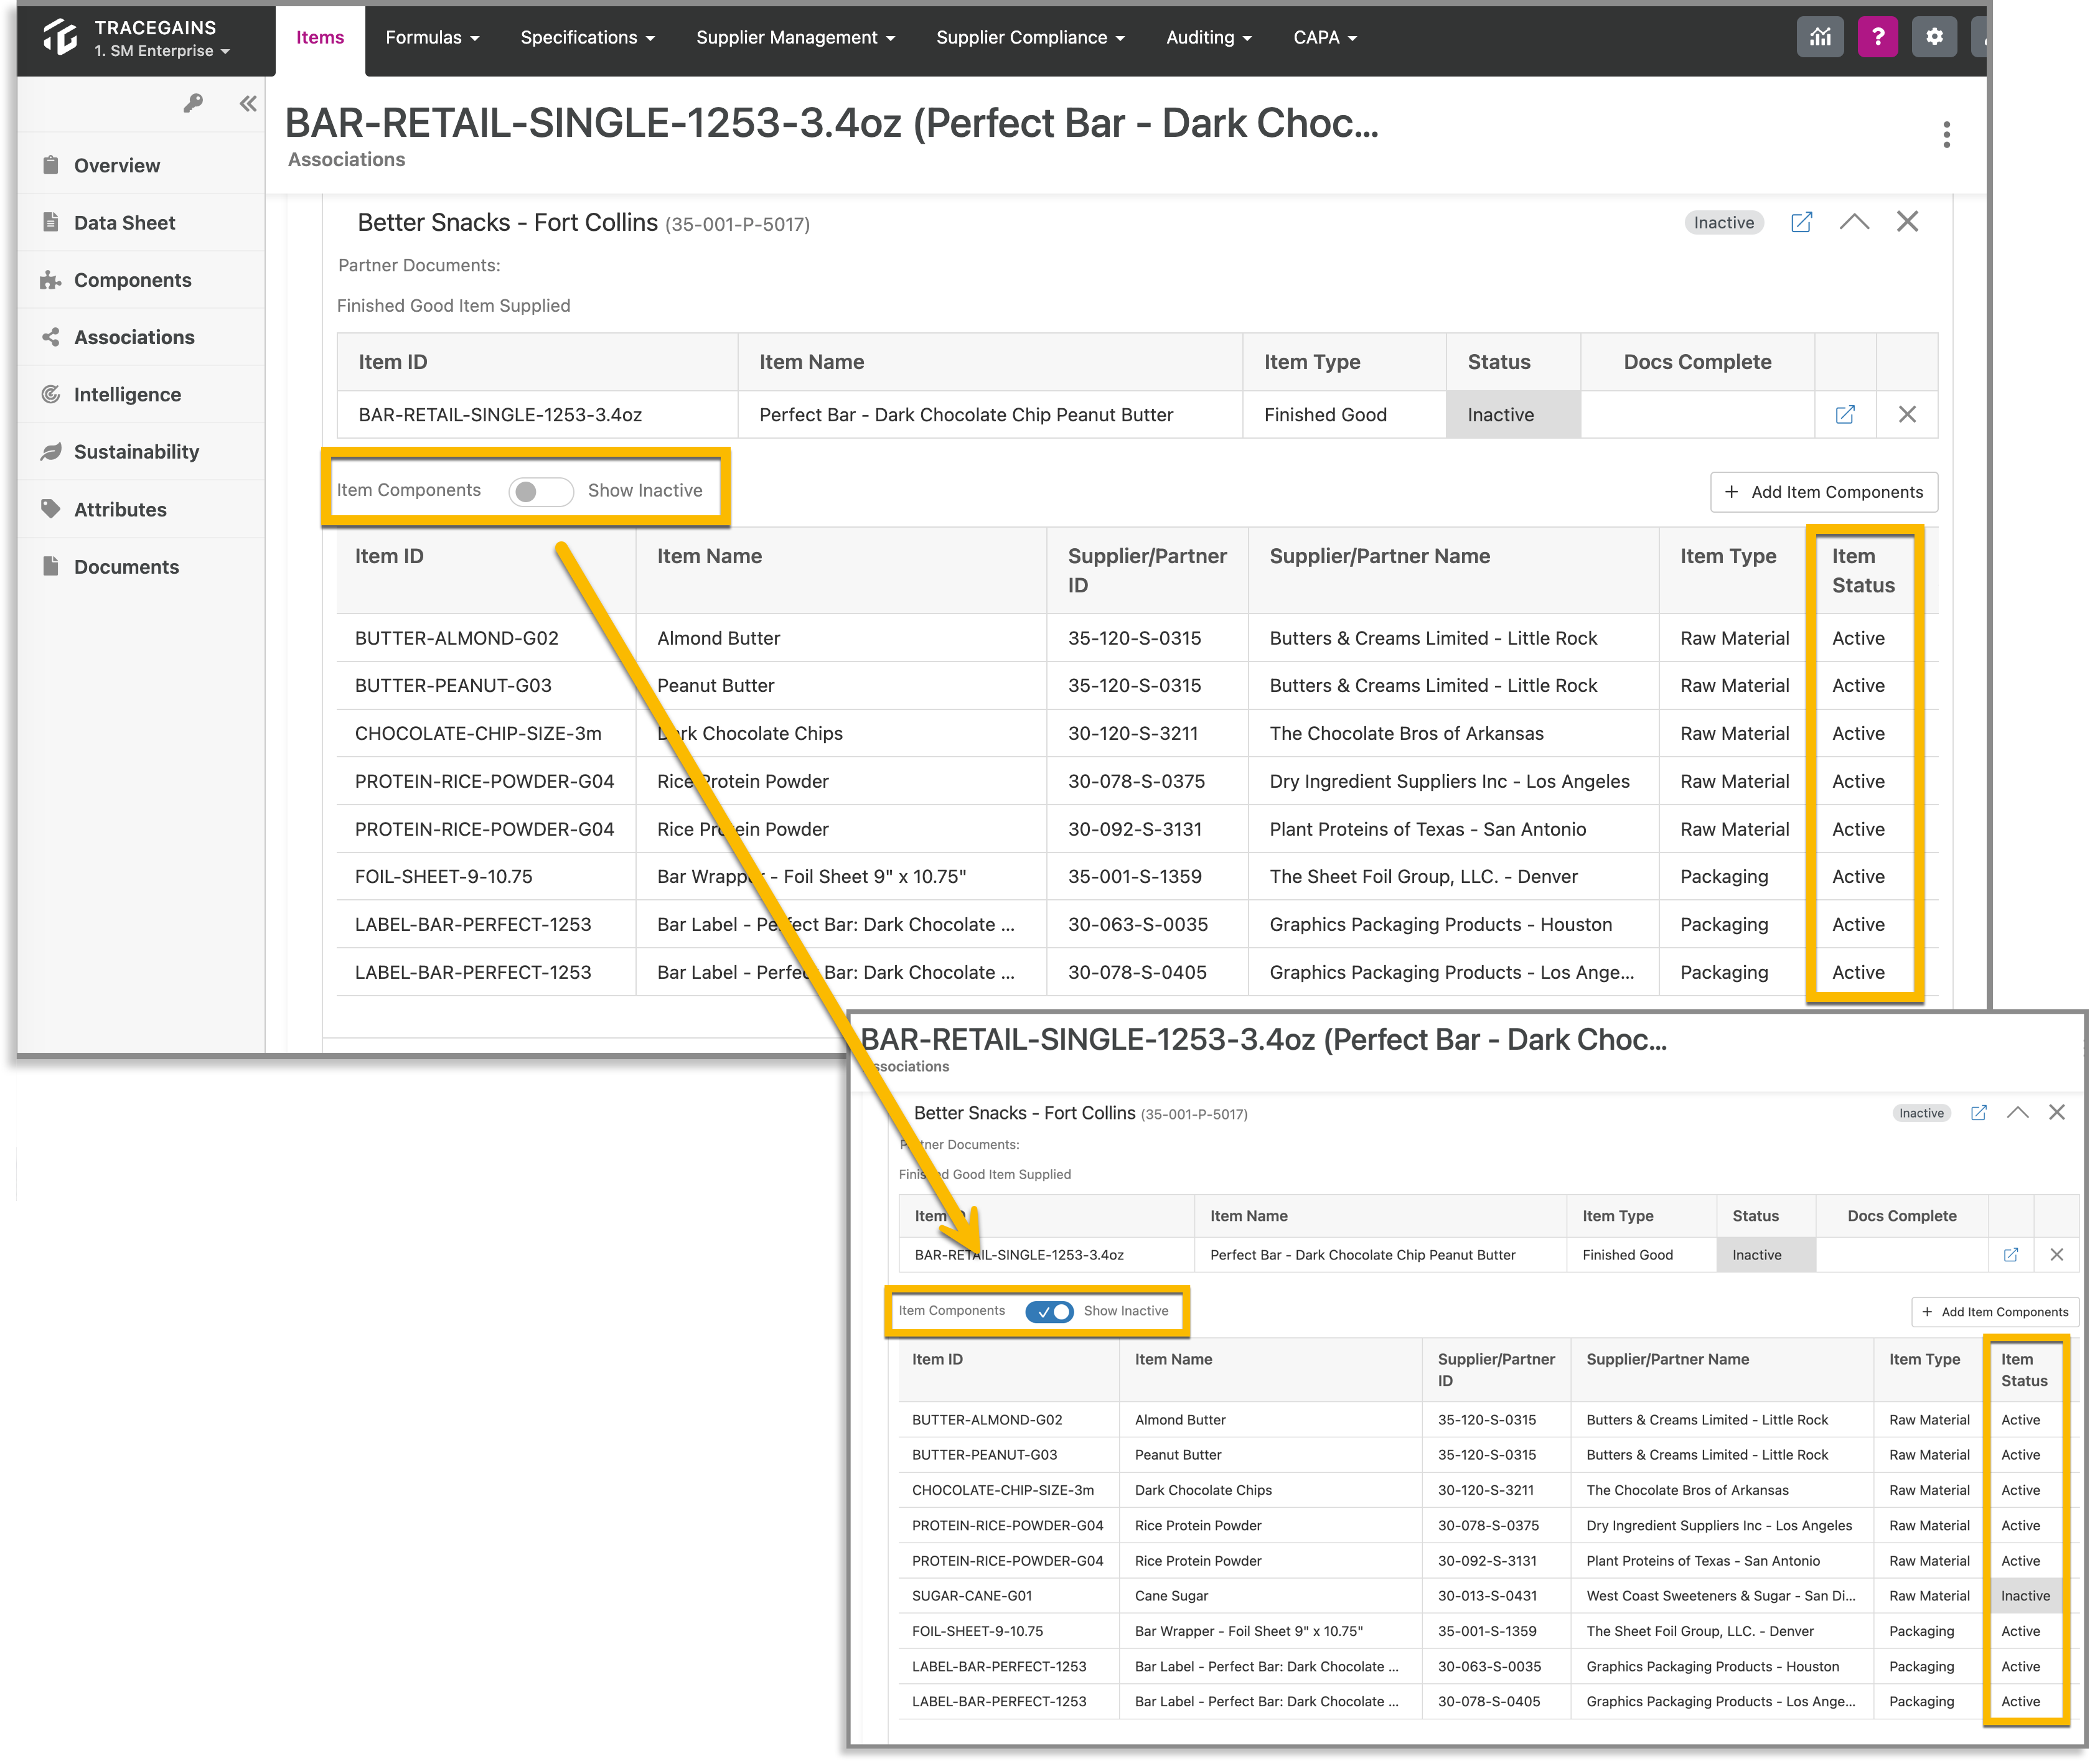Click the Add Item Components button in upper panel
The width and height of the screenshot is (2100, 1761).
pos(1823,492)
